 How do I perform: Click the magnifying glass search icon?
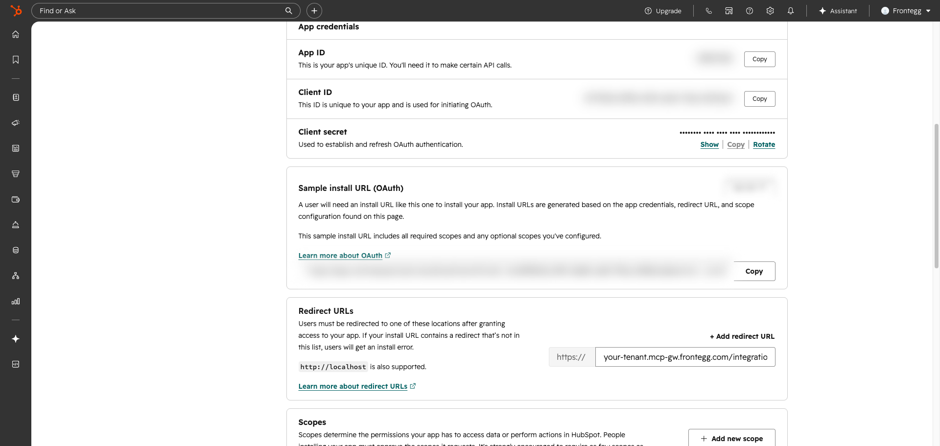pos(289,11)
